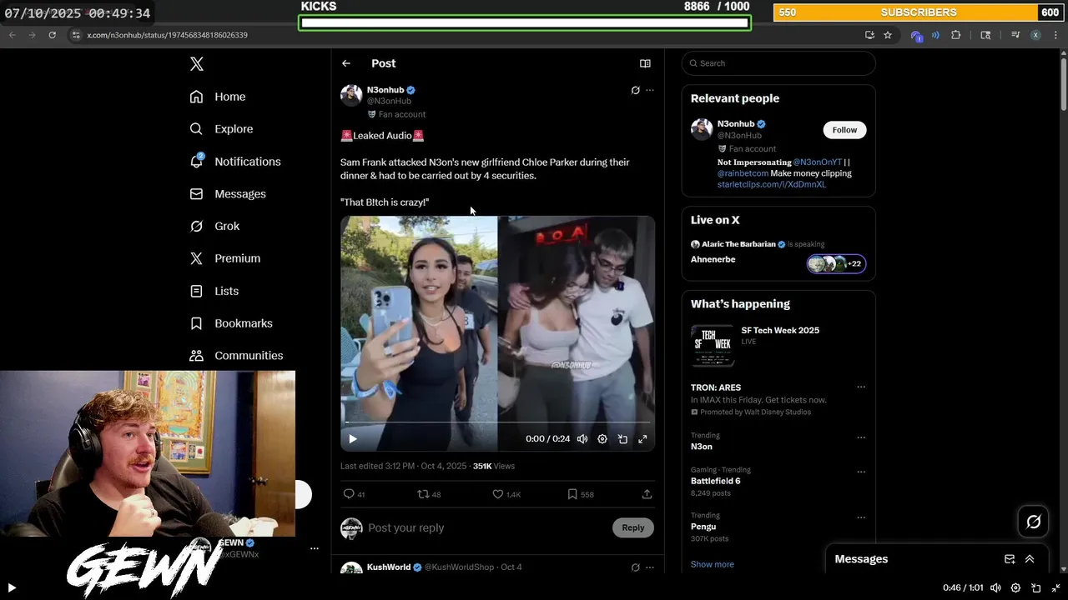
Task: Seek on the embedded video progress bar
Action: coord(497,423)
